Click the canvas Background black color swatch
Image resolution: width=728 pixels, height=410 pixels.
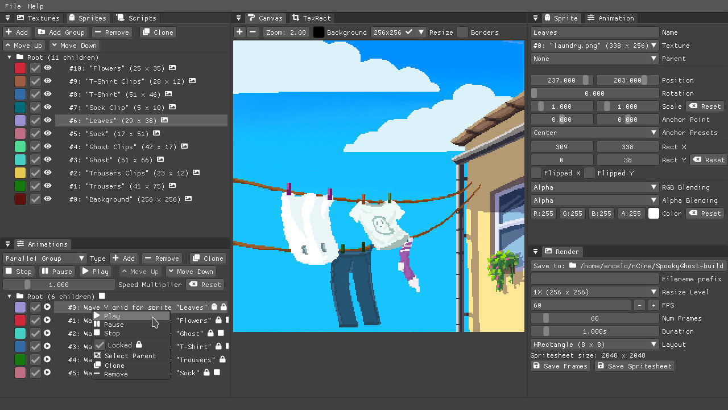coord(318,32)
